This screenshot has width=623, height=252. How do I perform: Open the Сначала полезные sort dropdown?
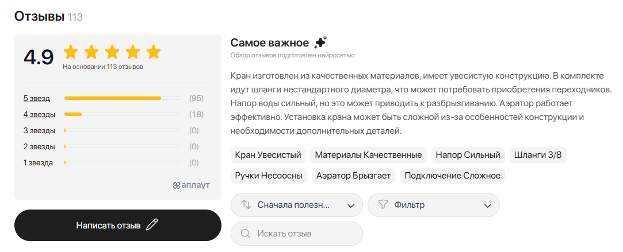(x=297, y=205)
